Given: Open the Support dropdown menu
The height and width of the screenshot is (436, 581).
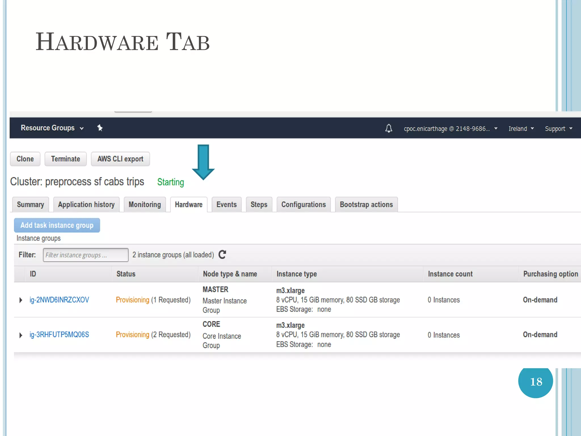Looking at the screenshot, I should pyautogui.click(x=559, y=129).
